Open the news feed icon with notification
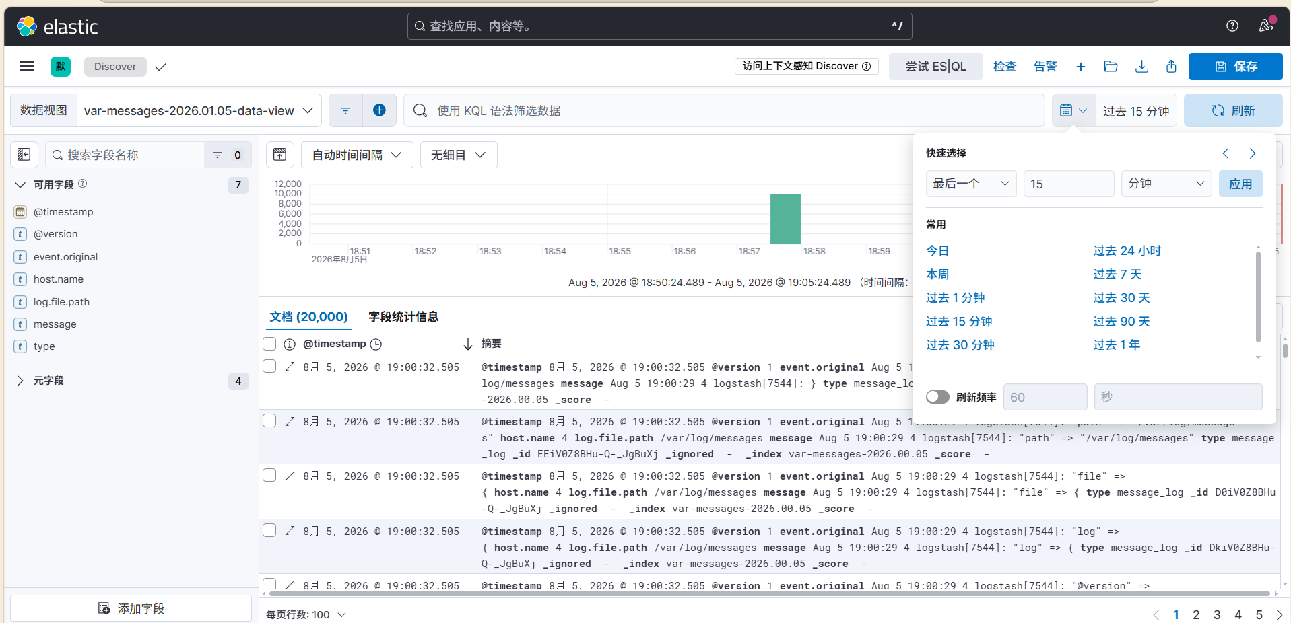Screen dimensions: 1291x623 coord(1266,26)
